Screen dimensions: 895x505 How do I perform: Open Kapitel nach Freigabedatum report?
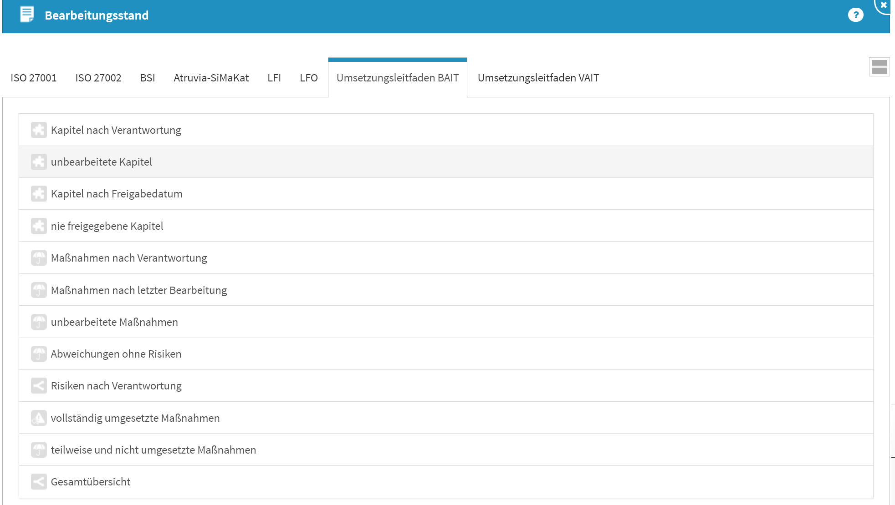pos(117,194)
